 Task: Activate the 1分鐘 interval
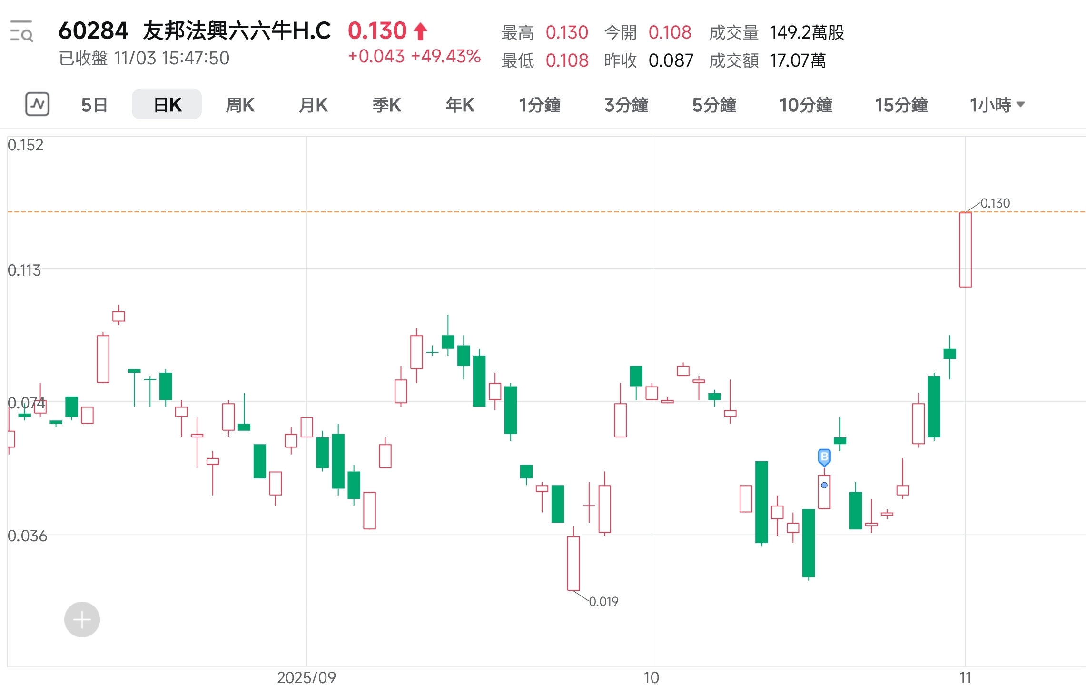[x=540, y=105]
